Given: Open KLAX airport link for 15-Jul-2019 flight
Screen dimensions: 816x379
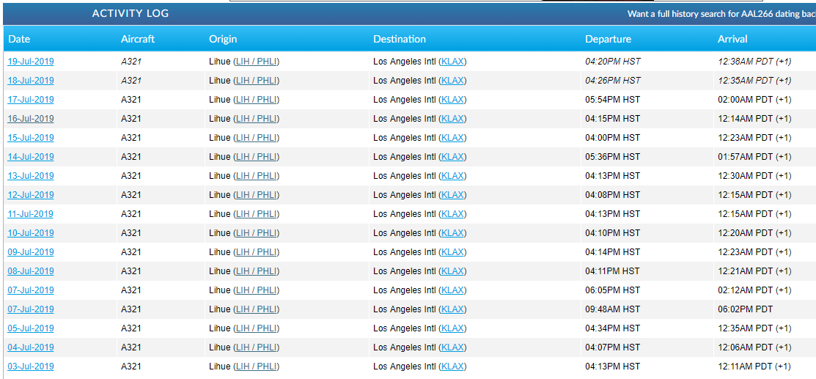Looking at the screenshot, I should coord(452,138).
